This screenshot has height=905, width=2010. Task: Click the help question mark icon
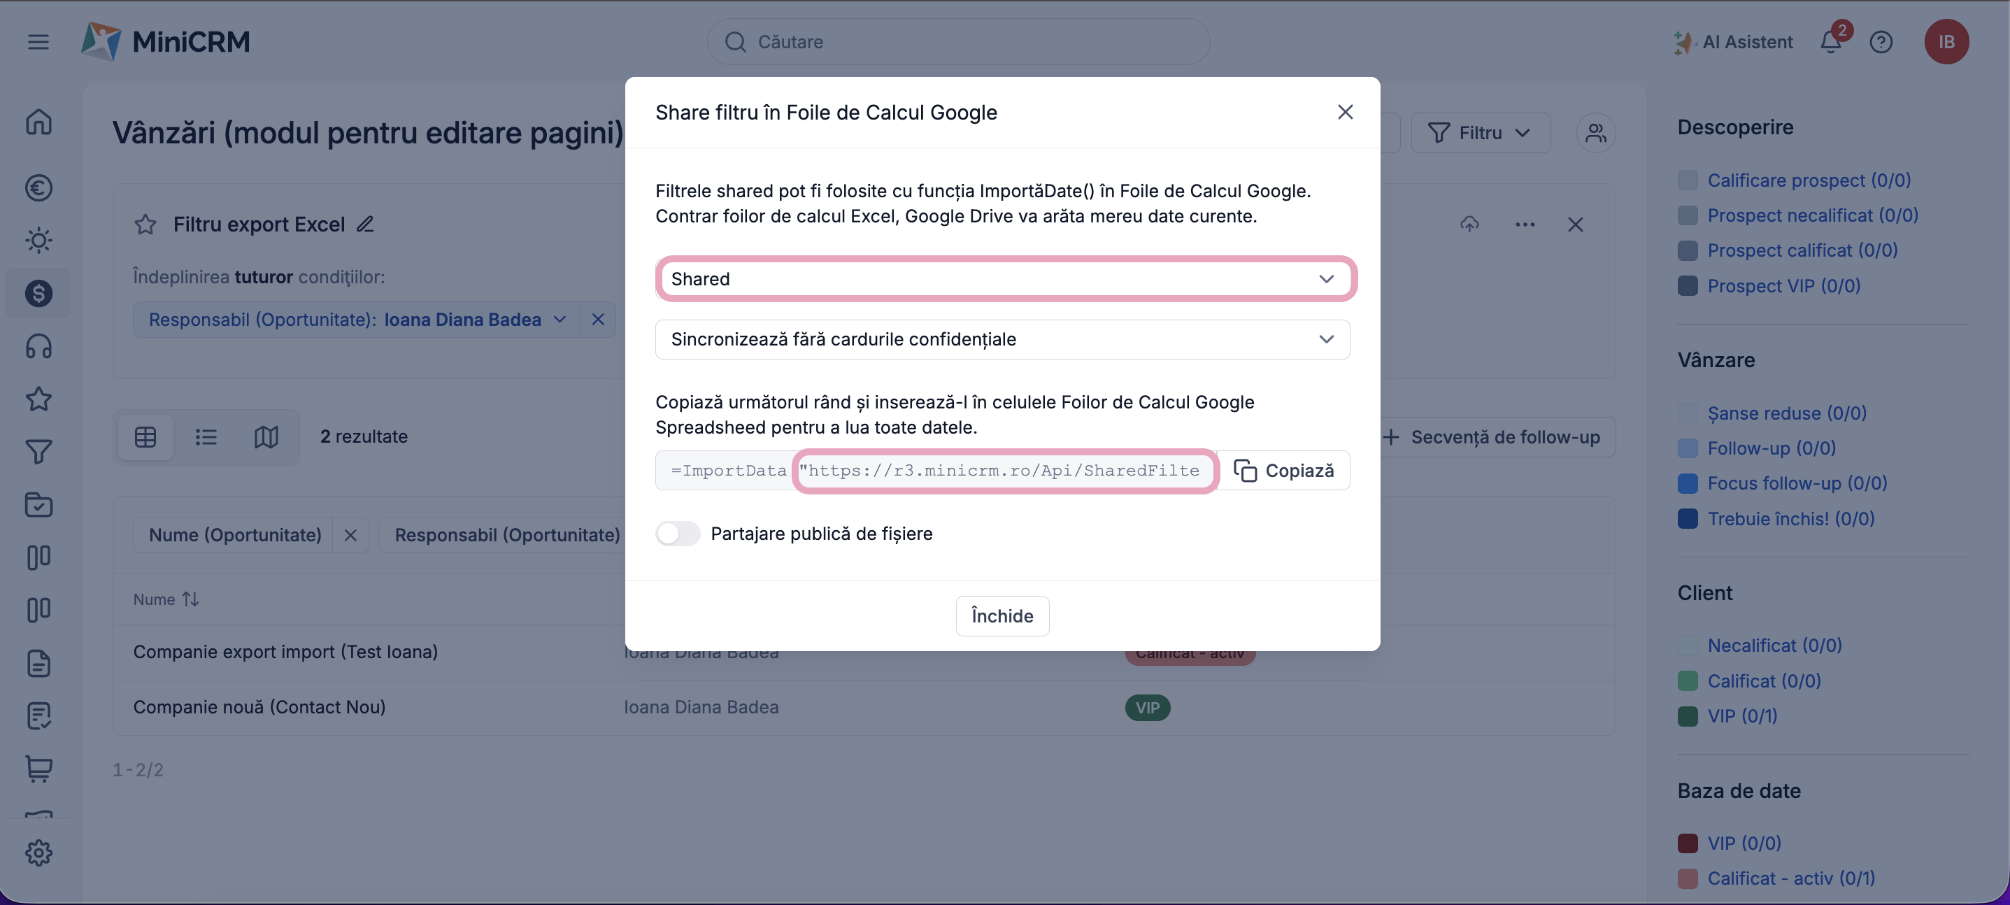(1881, 42)
